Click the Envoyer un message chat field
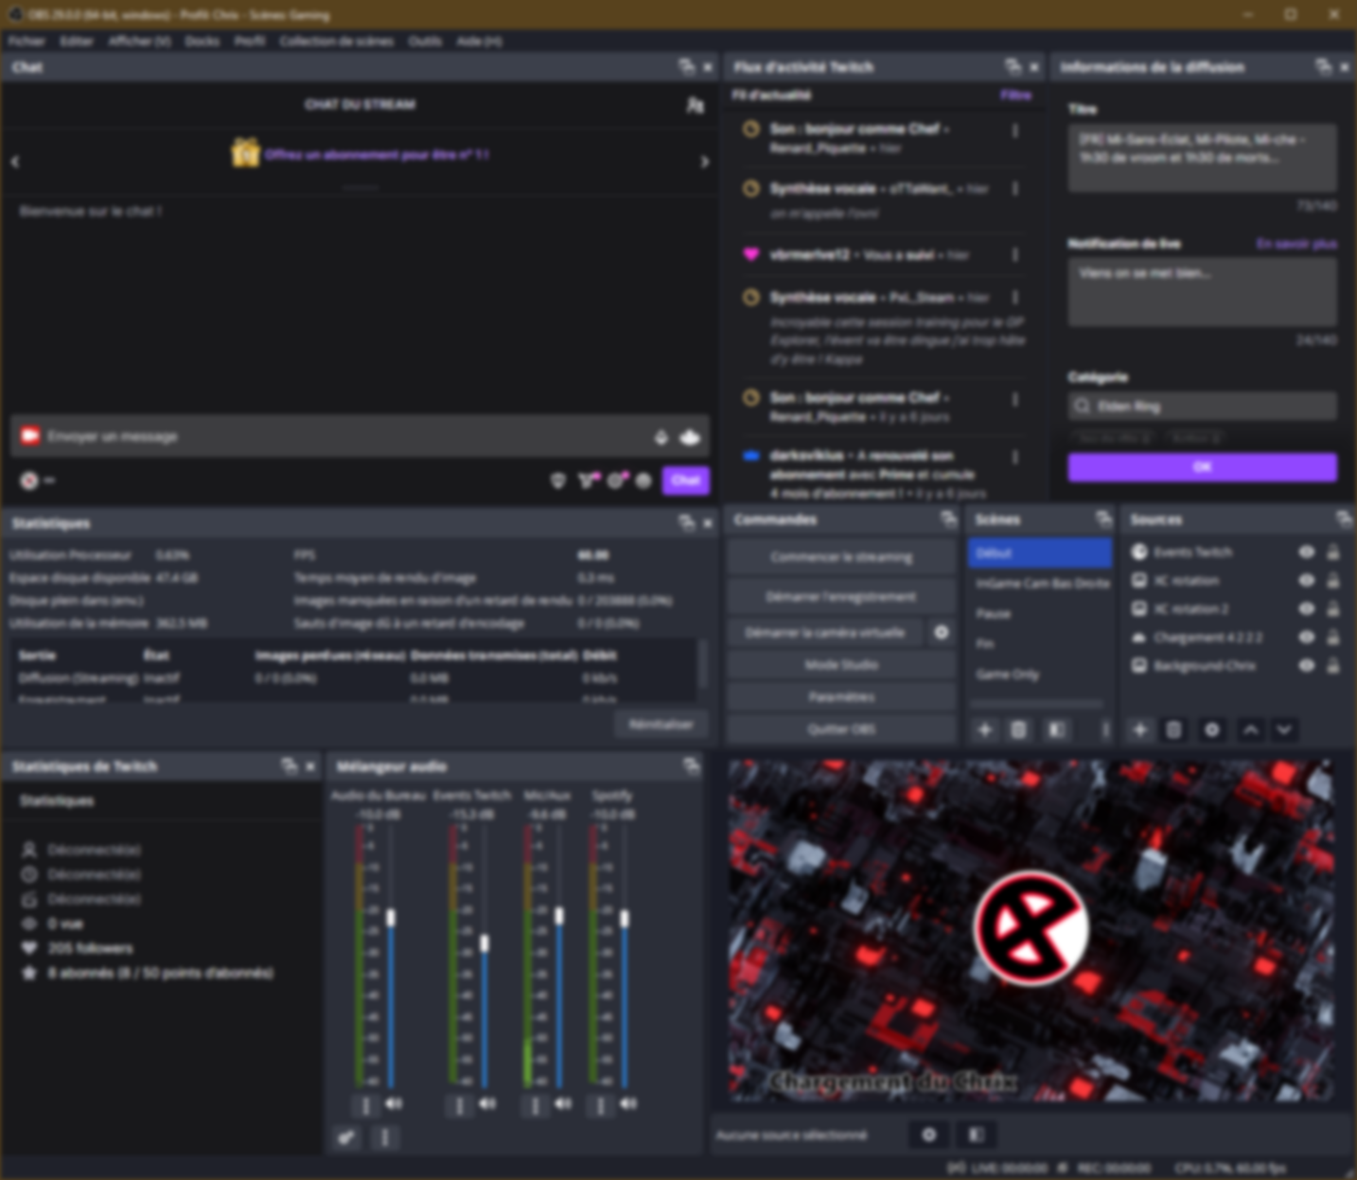The width and height of the screenshot is (1357, 1180). click(341, 436)
